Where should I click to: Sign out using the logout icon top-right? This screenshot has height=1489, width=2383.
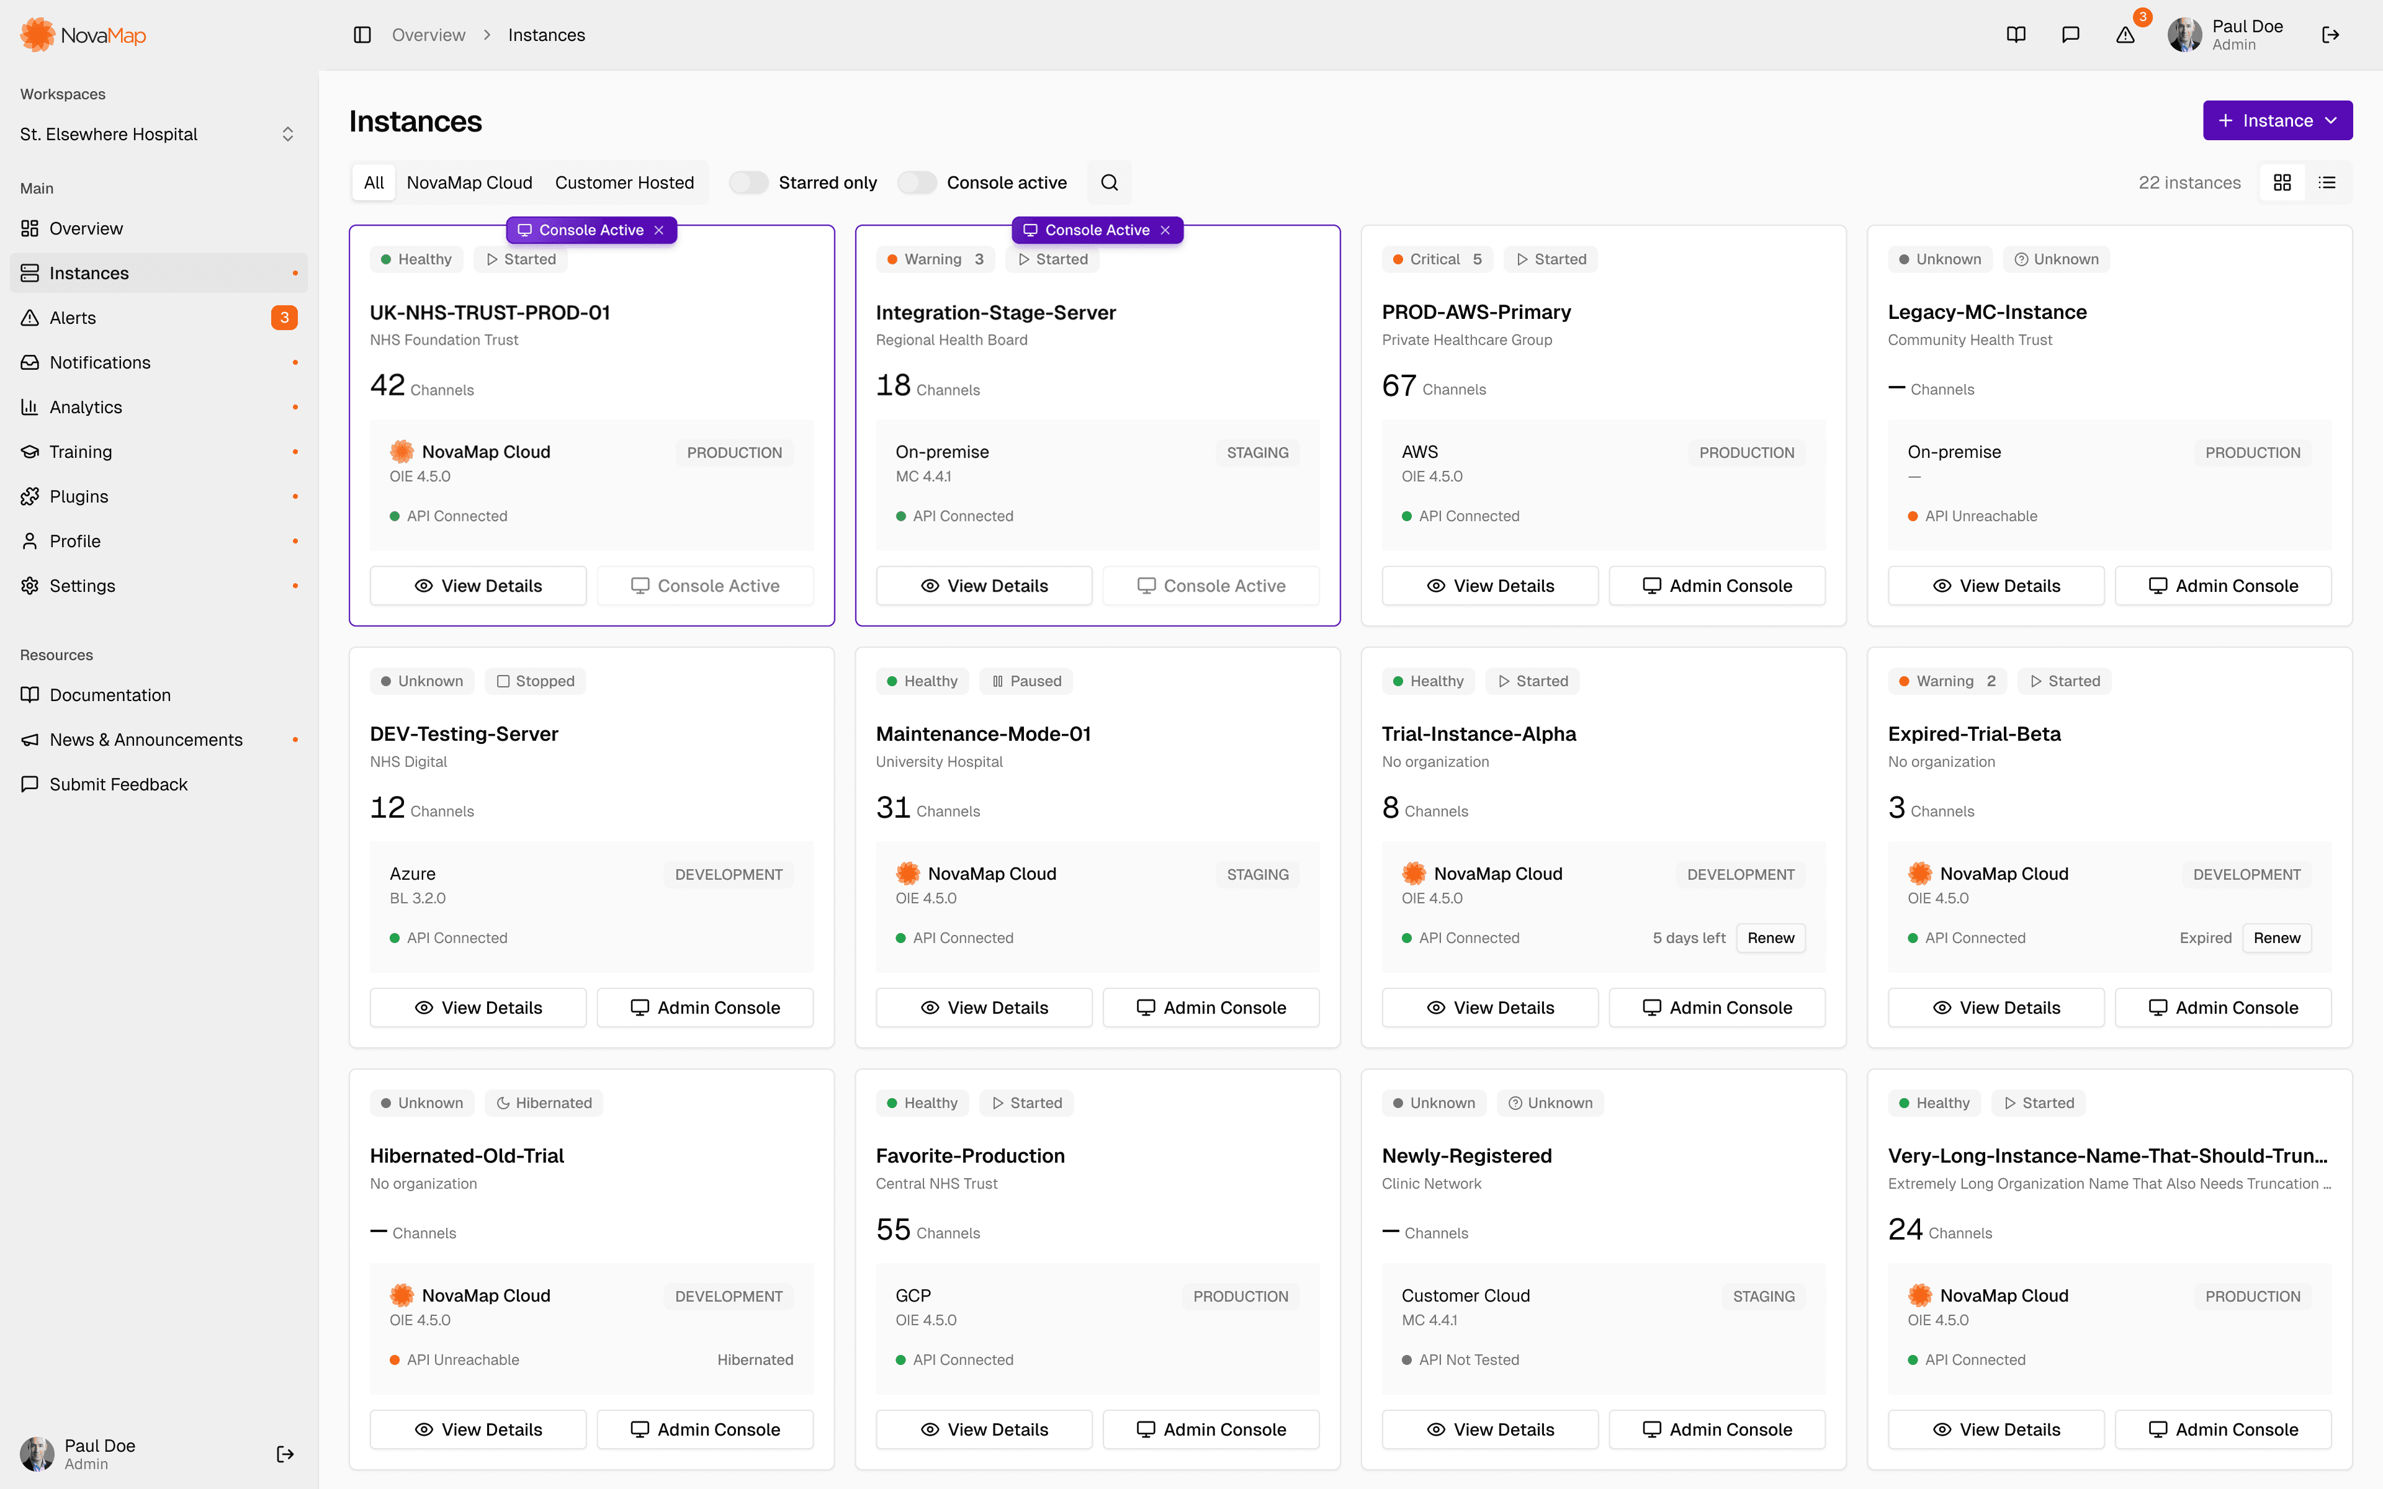pos(2331,35)
